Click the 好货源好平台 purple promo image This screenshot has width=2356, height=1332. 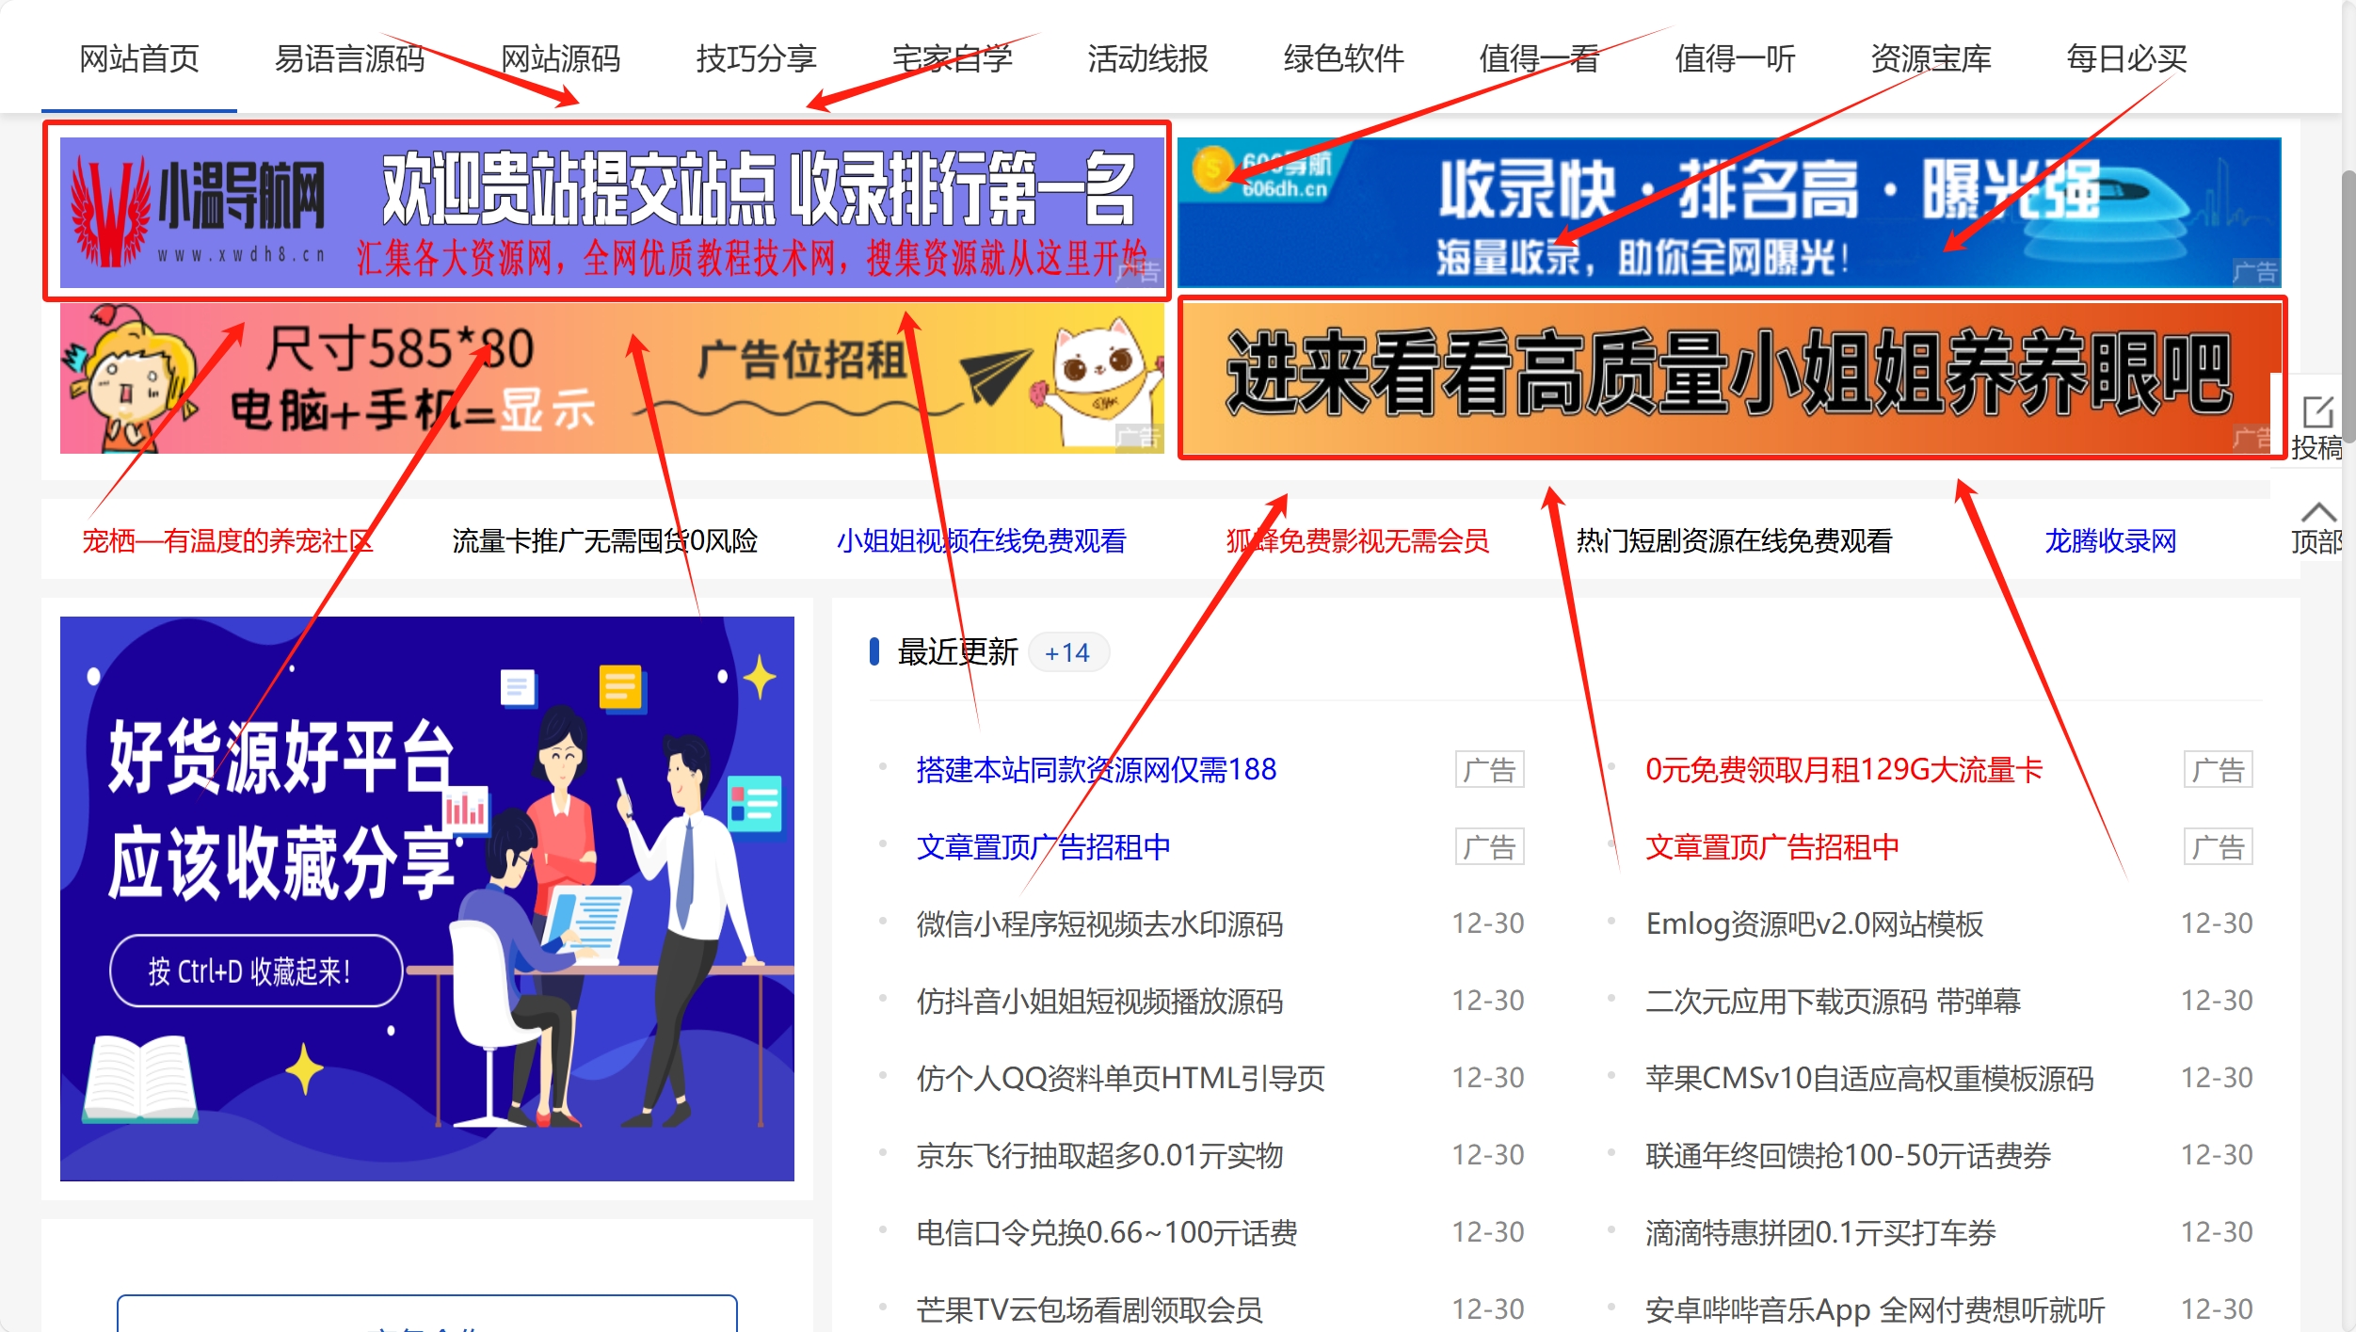[426, 898]
